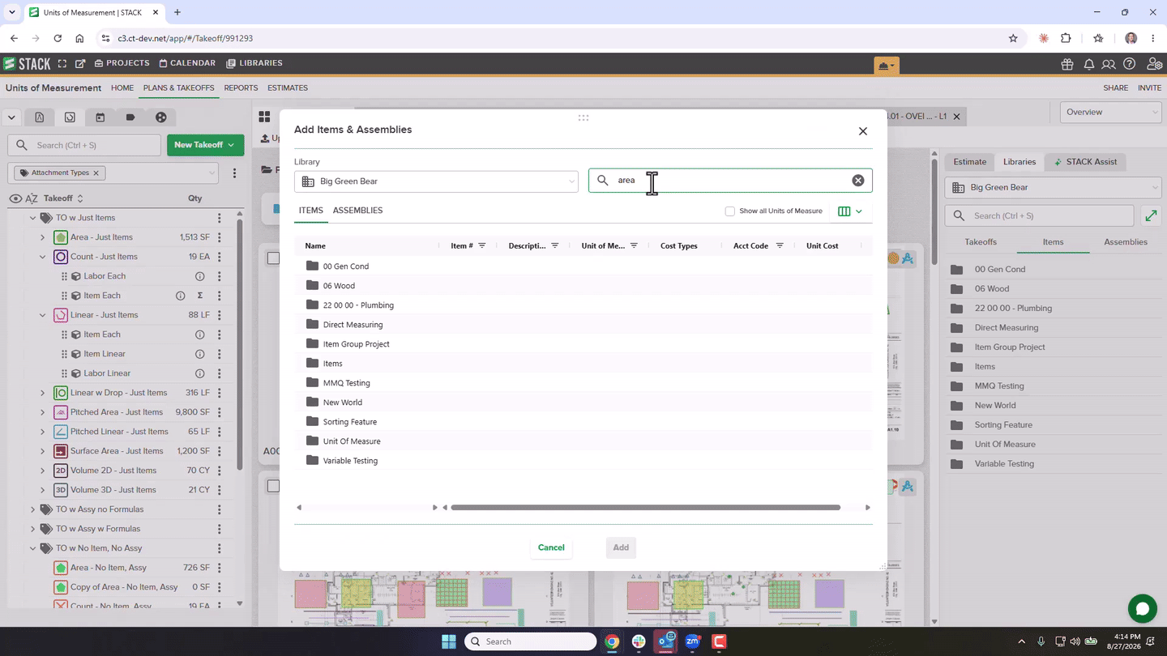This screenshot has height=656, width=1167.
Task: Click the dialog's horizontal scrollbar
Action: point(645,508)
